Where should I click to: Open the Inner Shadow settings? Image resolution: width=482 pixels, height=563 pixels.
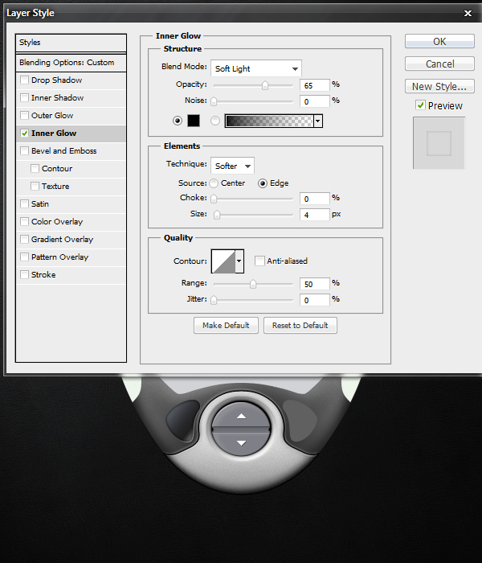57,97
